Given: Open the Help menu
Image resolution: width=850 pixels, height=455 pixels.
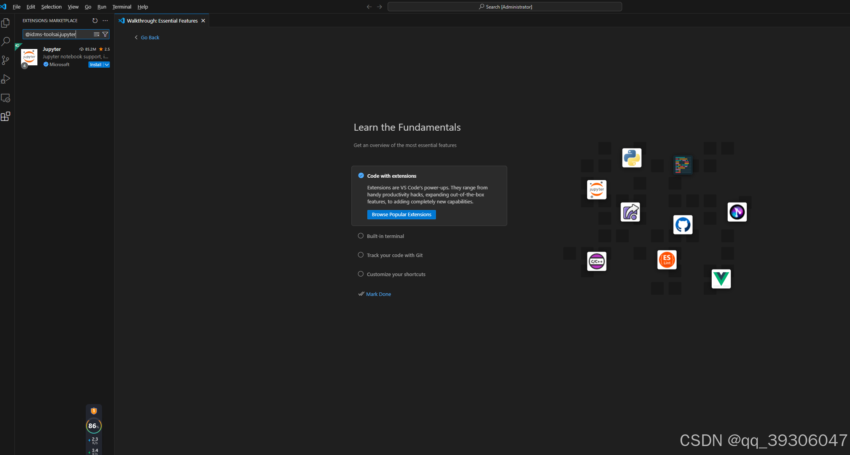Looking at the screenshot, I should 143,7.
